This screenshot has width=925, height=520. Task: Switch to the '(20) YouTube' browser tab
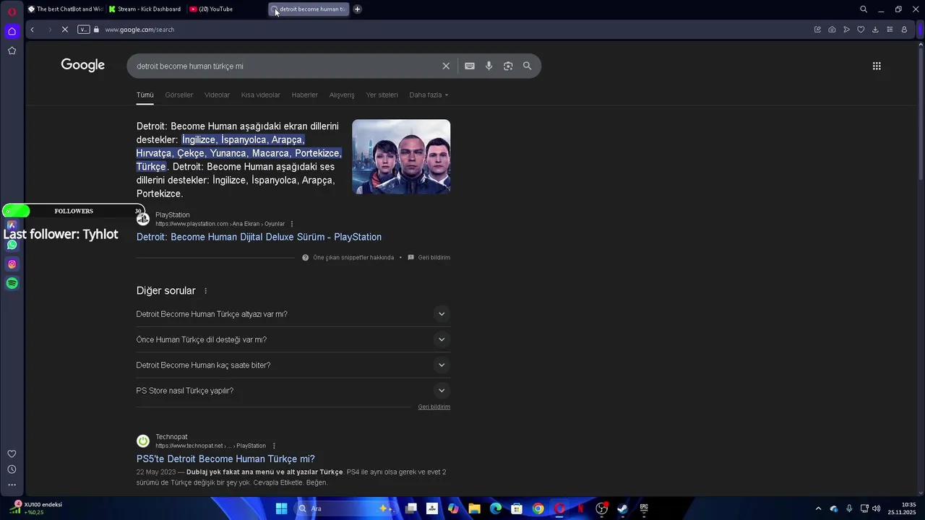click(224, 9)
